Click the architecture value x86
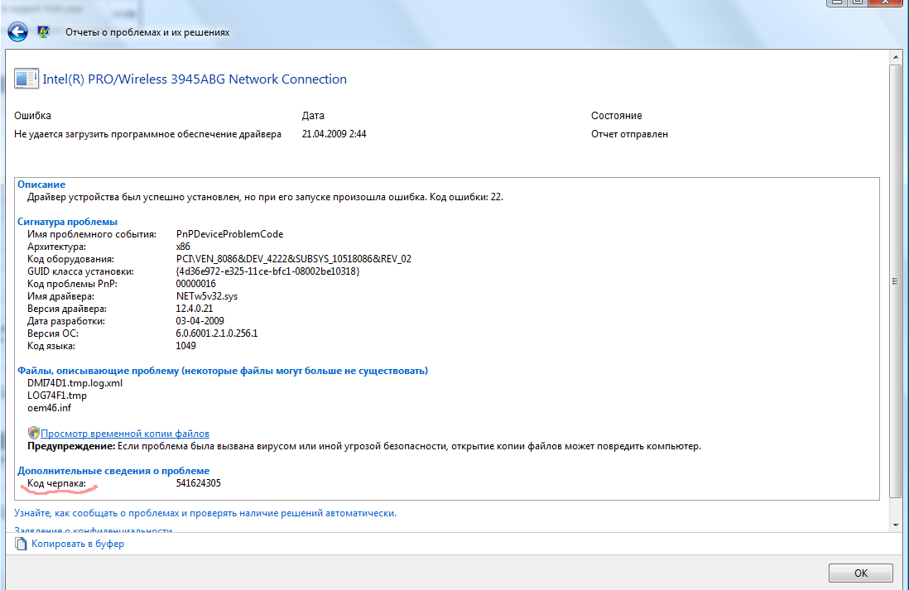Viewport: 909px width, 590px height. point(183,247)
